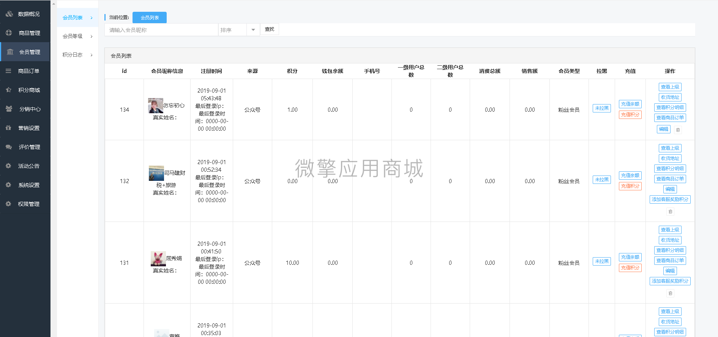The width and height of the screenshot is (718, 337).
Task: Delete member 131 via trash icon
Action: coord(671,293)
